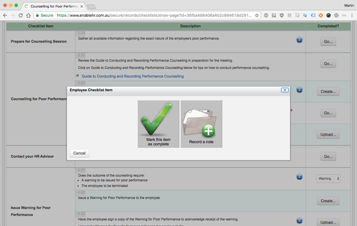Click the Contact your HR Advisor label
Image resolution: width=357 pixels, height=226 pixels.
(x=33, y=156)
